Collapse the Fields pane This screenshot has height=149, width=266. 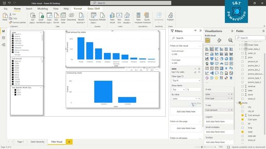pos(263,31)
